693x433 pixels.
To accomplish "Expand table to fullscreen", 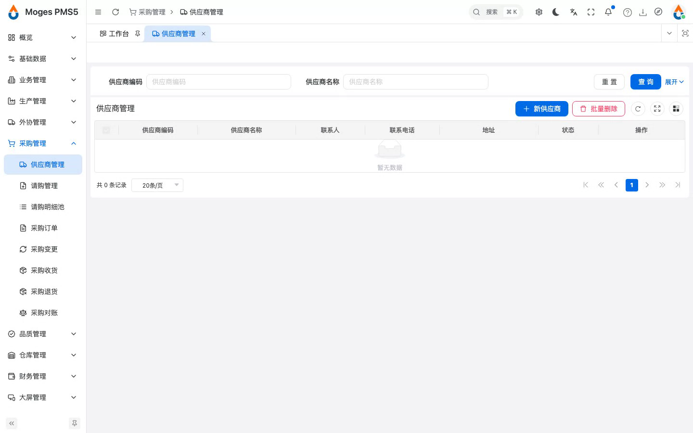I will (657, 109).
